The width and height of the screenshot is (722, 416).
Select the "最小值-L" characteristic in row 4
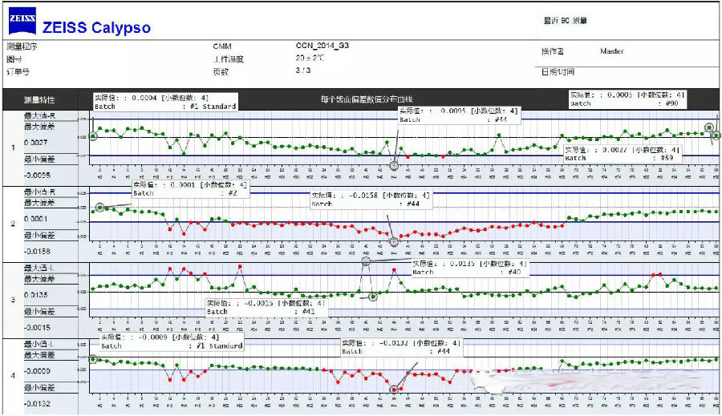(x=39, y=344)
